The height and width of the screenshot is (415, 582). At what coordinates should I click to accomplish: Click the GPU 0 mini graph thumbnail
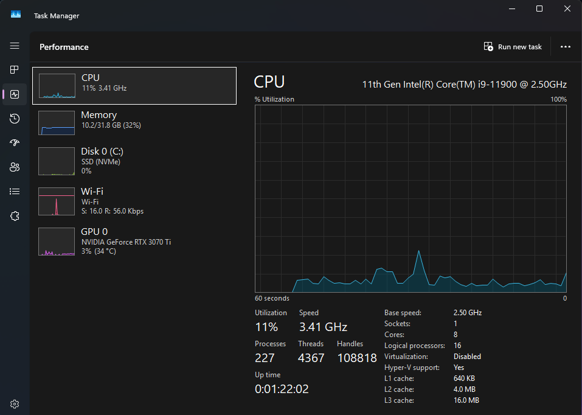pyautogui.click(x=57, y=242)
